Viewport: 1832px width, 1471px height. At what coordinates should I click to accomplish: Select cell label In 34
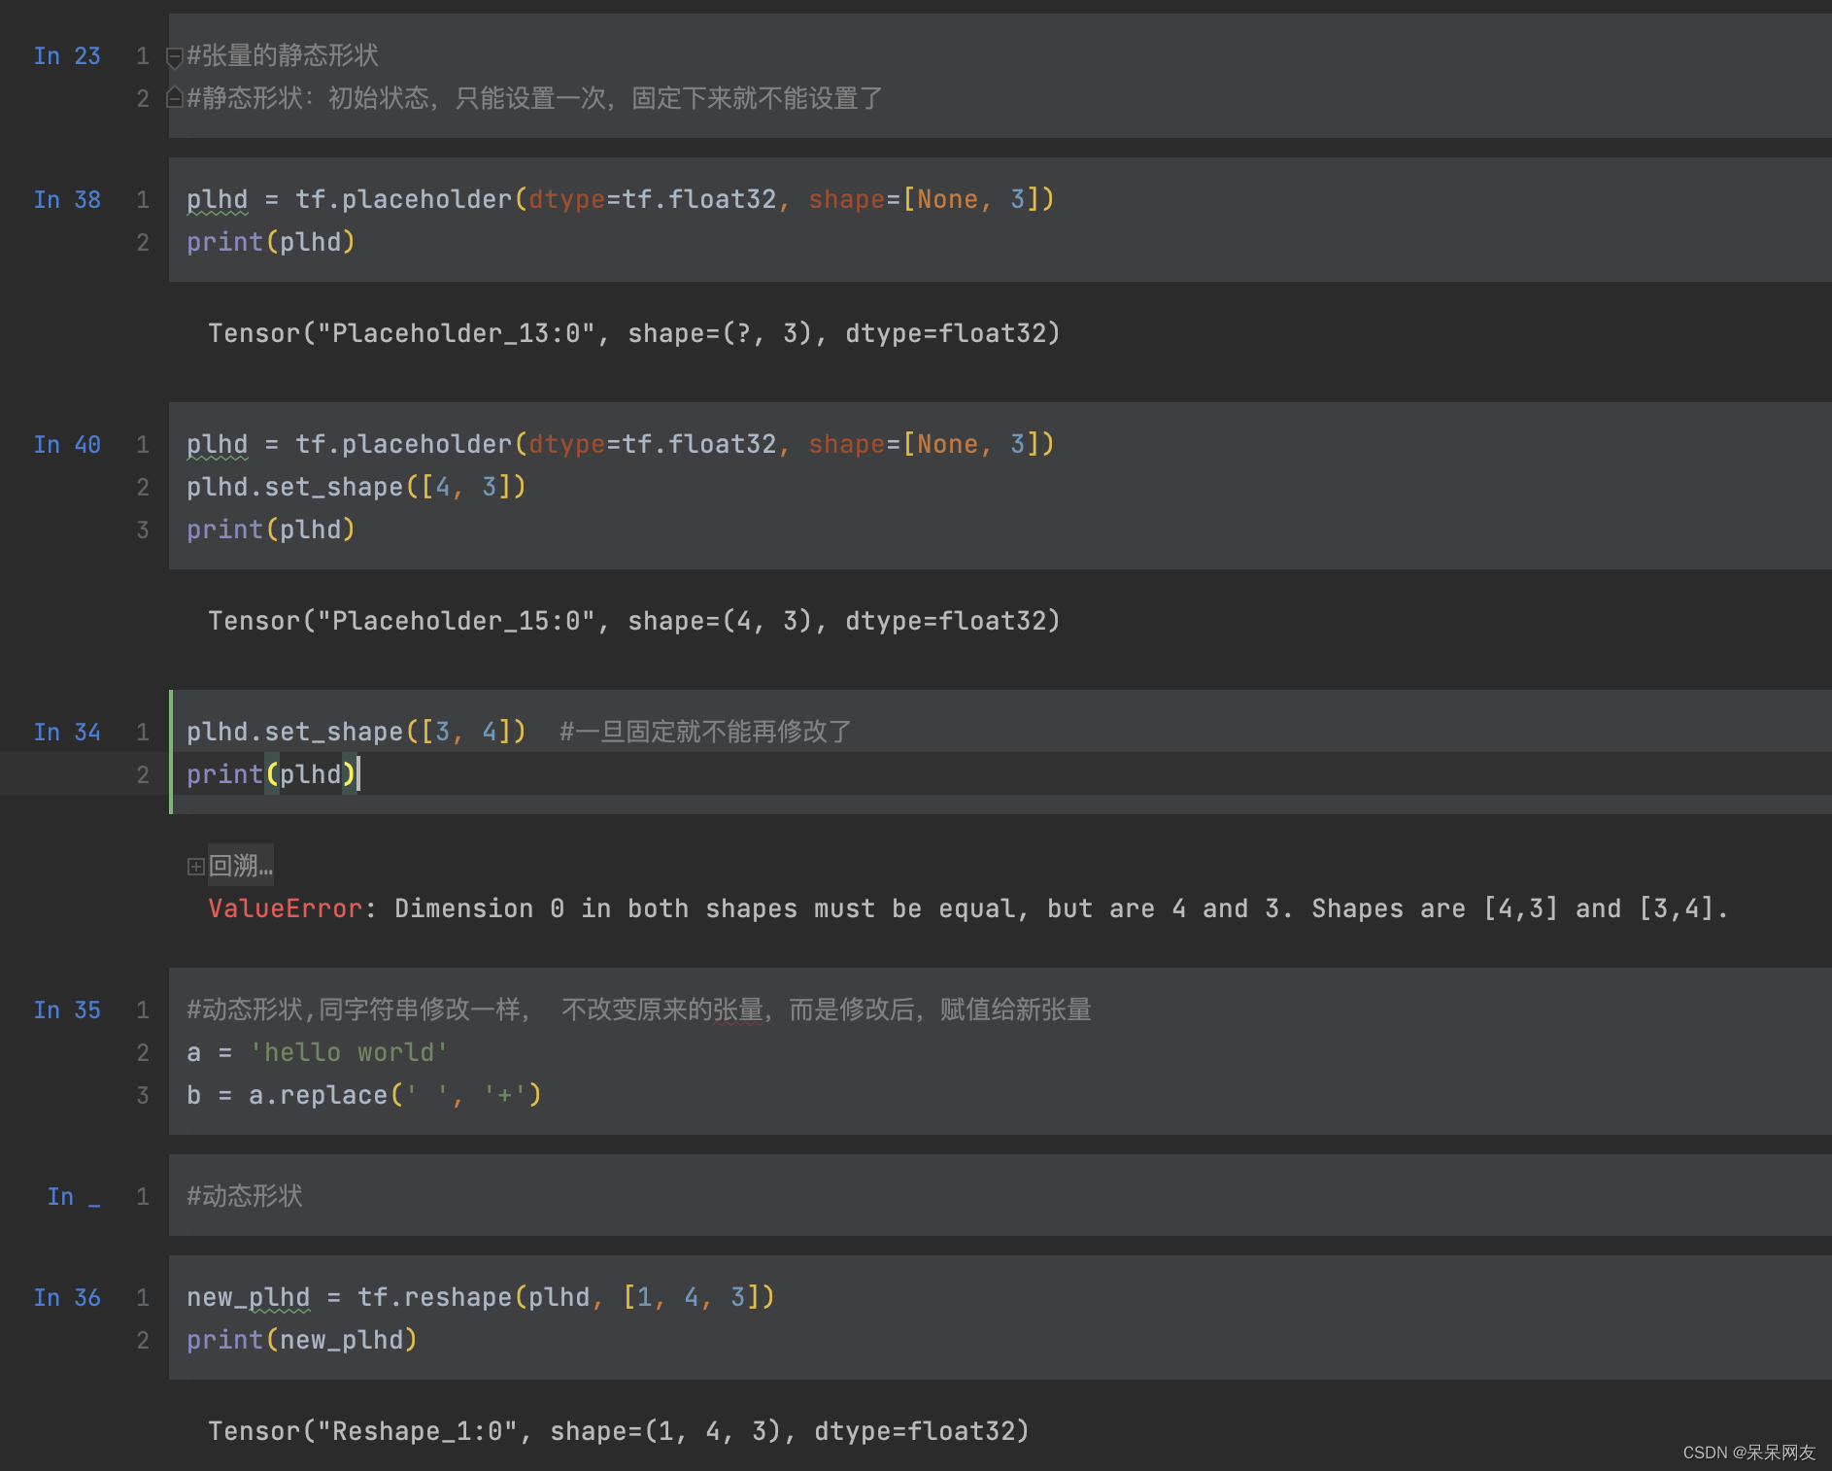[x=67, y=733]
